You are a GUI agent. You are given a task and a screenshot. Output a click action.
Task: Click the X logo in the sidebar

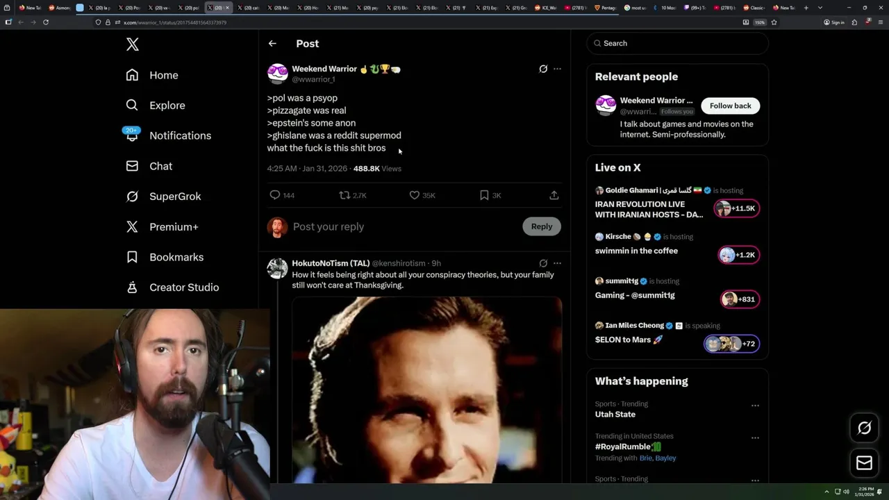coord(133,44)
